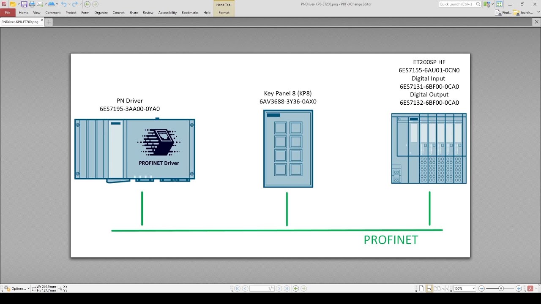
Task: Zoom out with the minus button
Action: [481, 288]
